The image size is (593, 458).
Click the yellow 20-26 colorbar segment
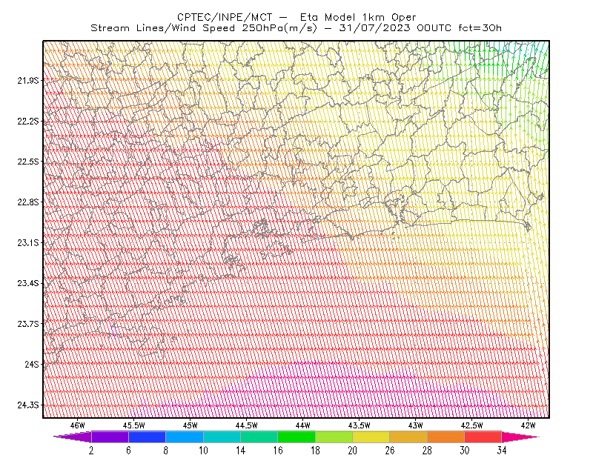click(x=371, y=437)
